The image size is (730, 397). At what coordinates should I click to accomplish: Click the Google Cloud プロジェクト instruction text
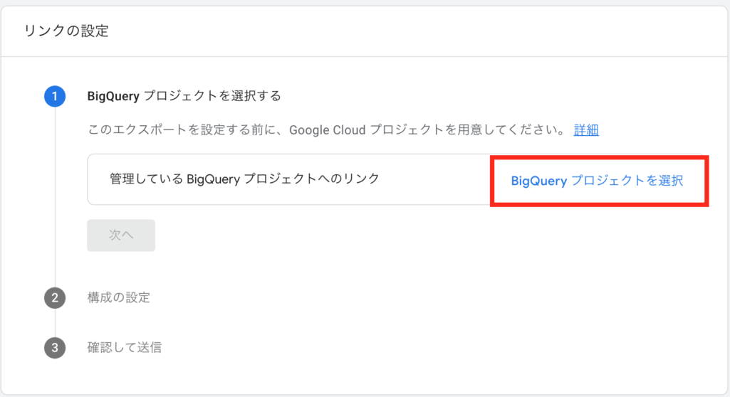point(327,130)
